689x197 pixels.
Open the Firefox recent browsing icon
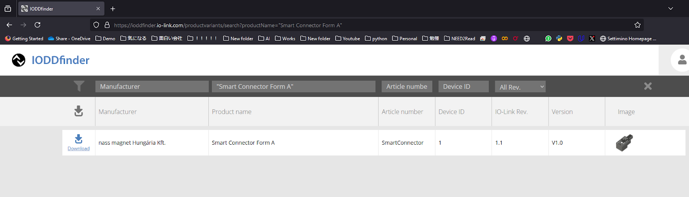(x=8, y=9)
